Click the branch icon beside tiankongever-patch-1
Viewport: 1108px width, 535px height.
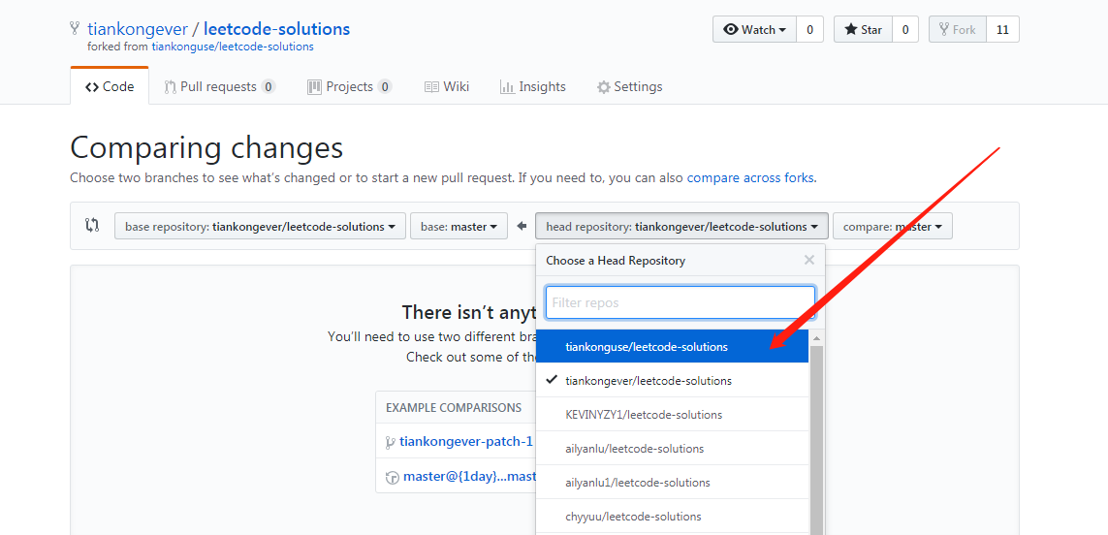pyautogui.click(x=390, y=442)
